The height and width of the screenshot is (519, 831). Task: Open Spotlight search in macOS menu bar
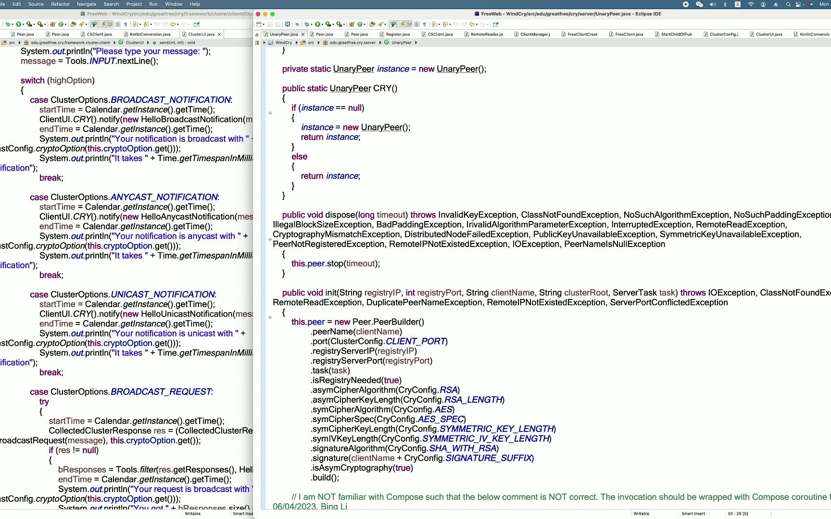pyautogui.click(x=788, y=4)
